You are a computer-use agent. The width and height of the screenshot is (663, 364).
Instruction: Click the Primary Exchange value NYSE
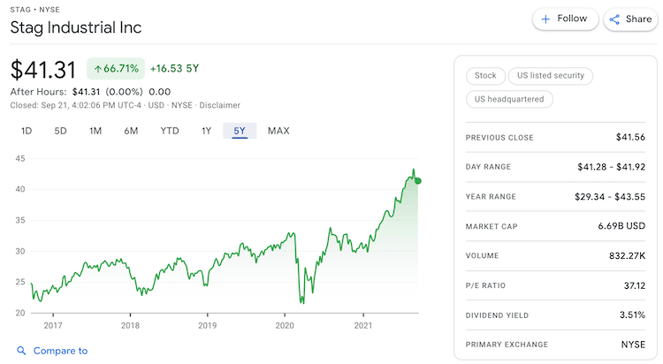[x=633, y=345]
